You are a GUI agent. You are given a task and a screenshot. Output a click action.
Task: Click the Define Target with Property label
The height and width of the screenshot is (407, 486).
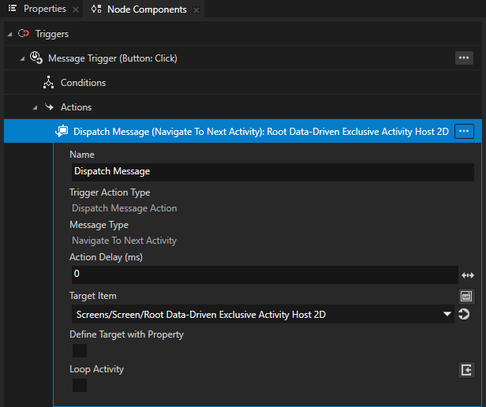(126, 334)
